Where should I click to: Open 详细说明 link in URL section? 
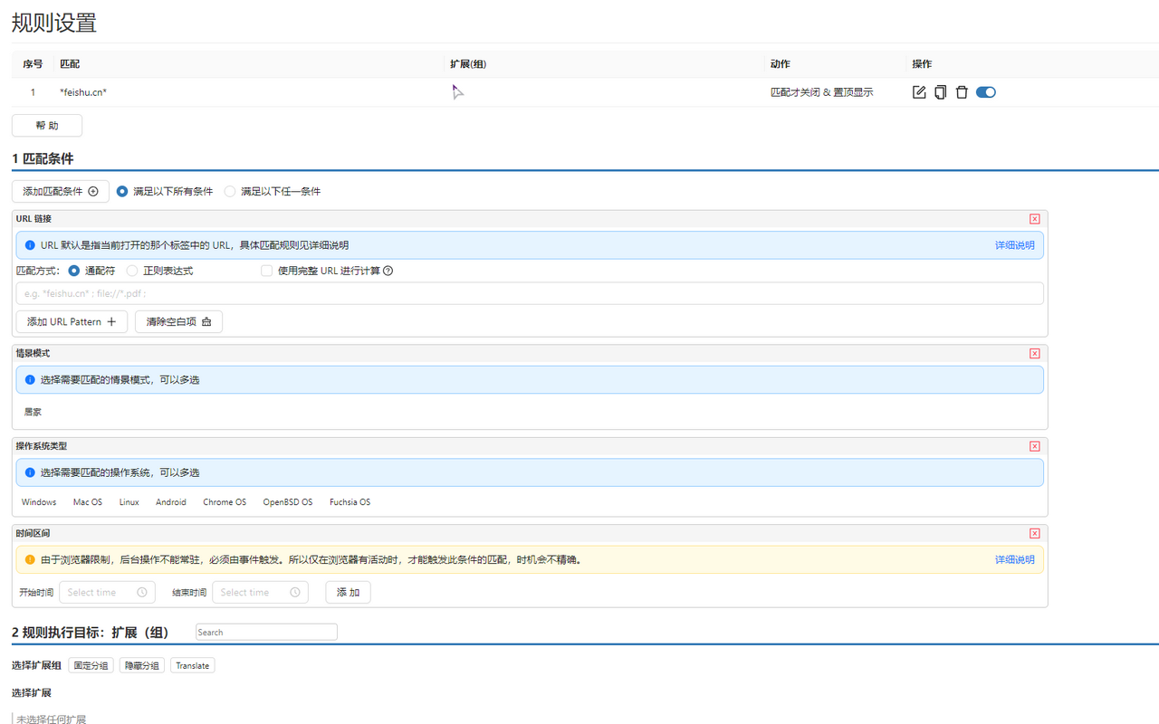1014,244
